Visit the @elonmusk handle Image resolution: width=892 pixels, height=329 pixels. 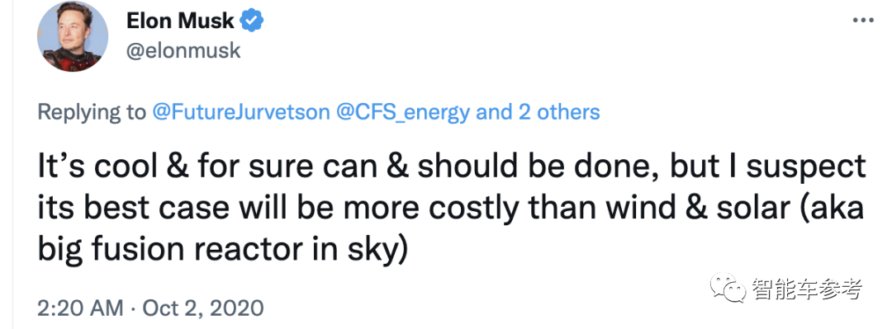183,51
